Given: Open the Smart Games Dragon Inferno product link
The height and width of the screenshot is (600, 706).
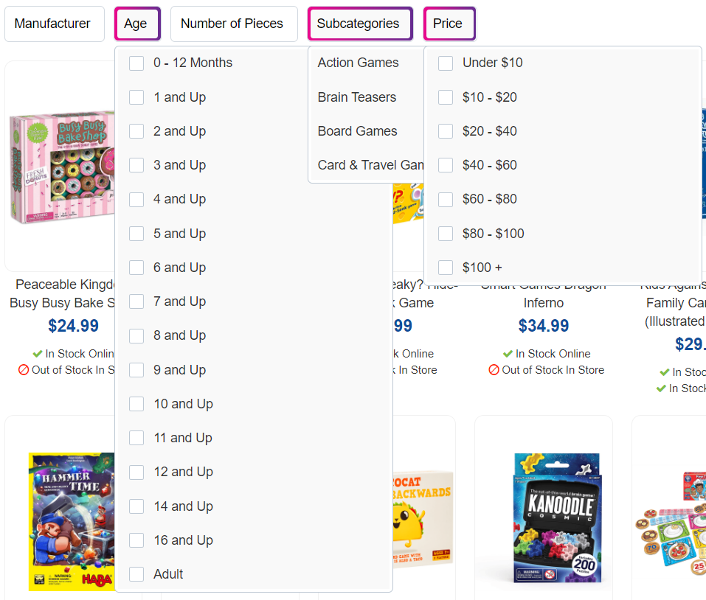Looking at the screenshot, I should tap(543, 293).
